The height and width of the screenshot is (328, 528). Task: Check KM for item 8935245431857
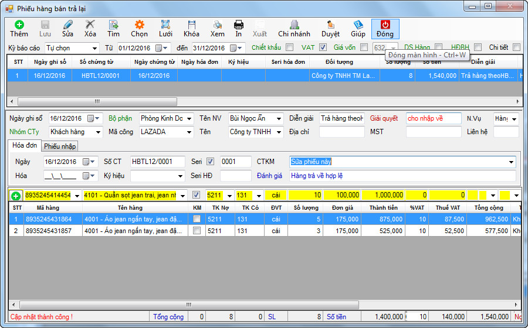click(197, 231)
